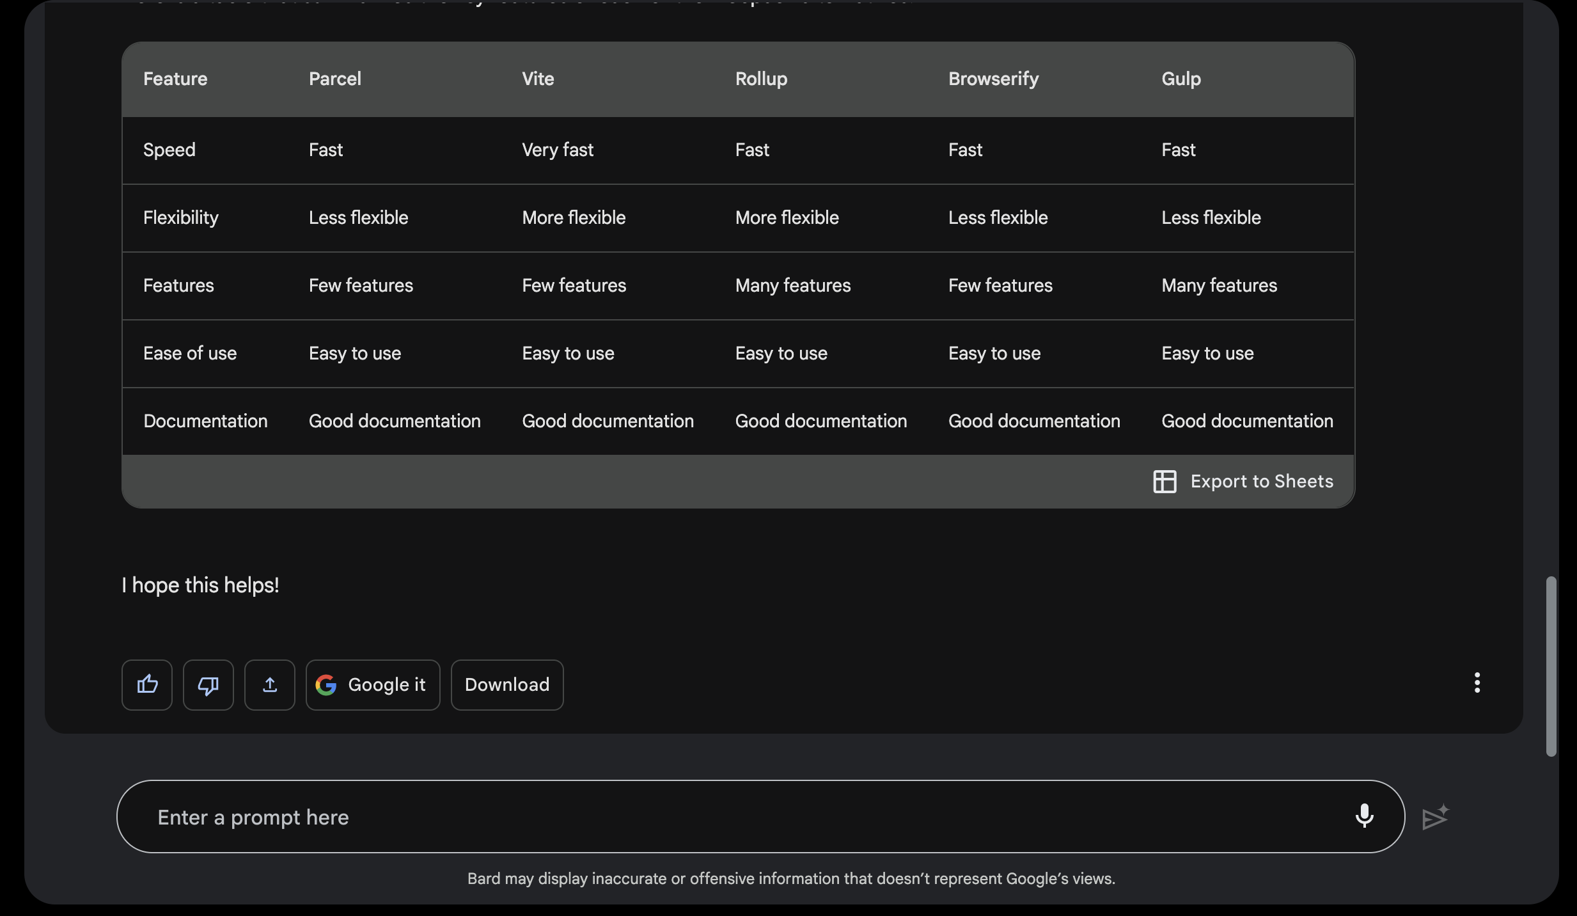Open the three-dot more options menu
Screen dimensions: 1577x916
tap(1477, 683)
